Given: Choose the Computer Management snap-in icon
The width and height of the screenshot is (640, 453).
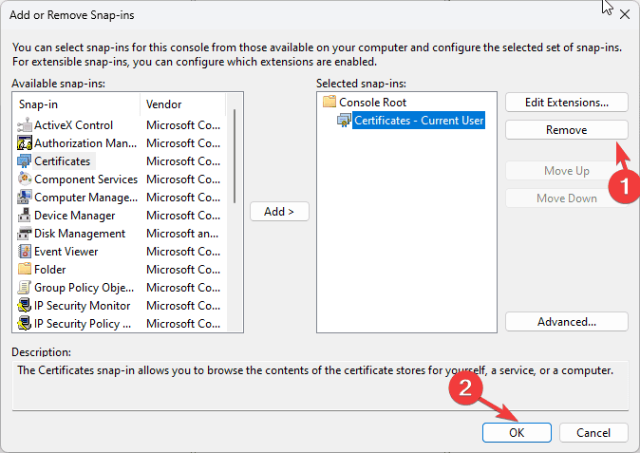Looking at the screenshot, I should [25, 198].
